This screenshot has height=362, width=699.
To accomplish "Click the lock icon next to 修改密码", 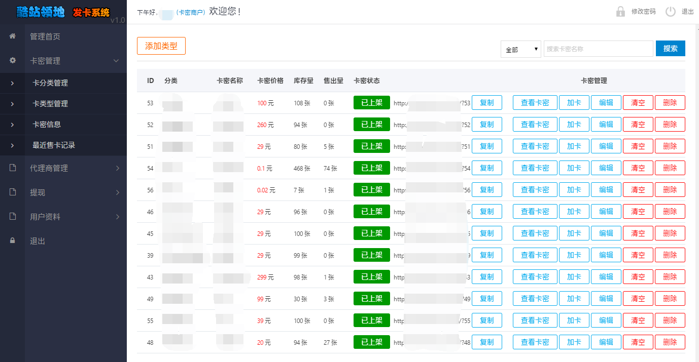I will 620,12.
